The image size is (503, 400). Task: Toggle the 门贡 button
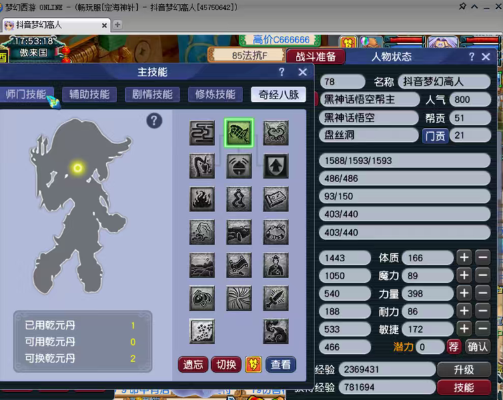(435, 135)
